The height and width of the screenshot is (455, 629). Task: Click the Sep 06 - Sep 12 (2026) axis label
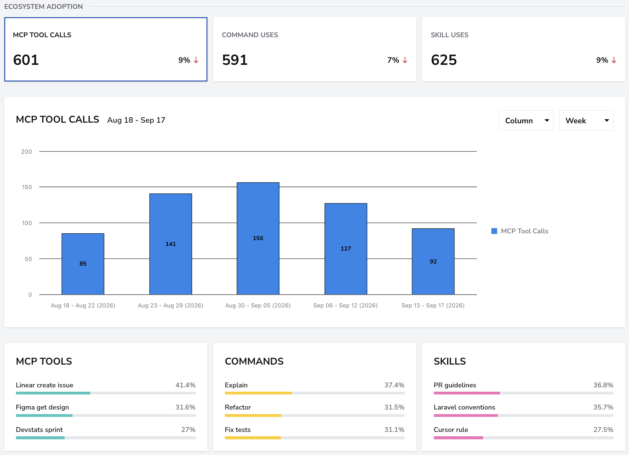click(x=346, y=306)
